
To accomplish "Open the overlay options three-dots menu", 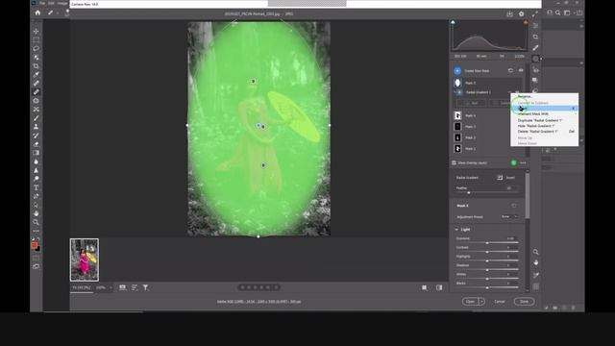I will click(523, 162).
